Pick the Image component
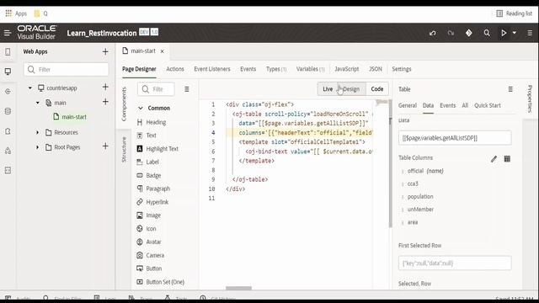The width and height of the screenshot is (539, 303). pyautogui.click(x=148, y=215)
